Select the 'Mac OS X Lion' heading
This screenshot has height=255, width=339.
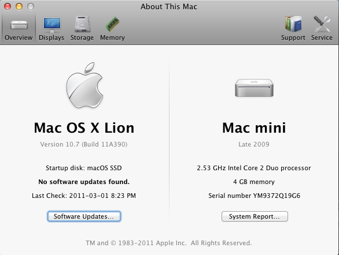[84, 128]
